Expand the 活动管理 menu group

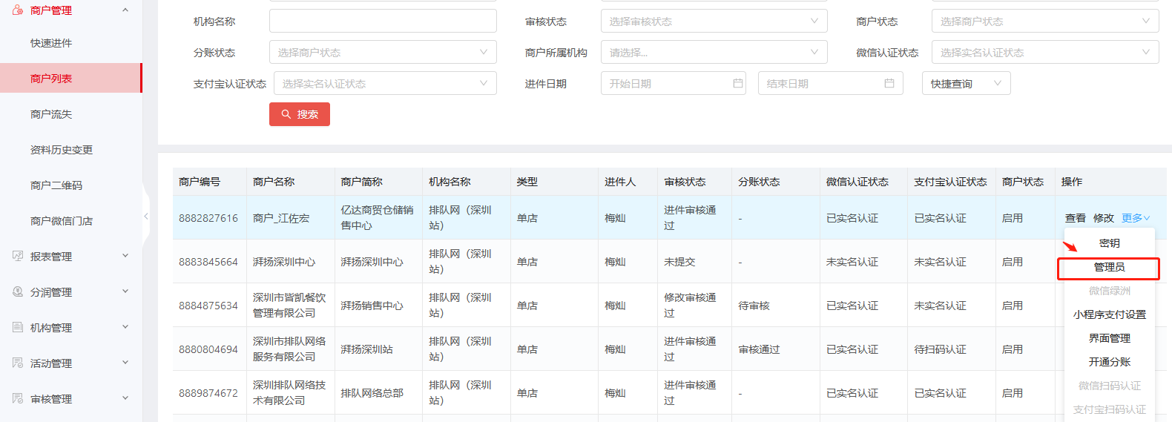tap(125, 363)
